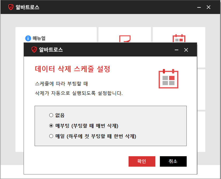Click the 데이터 삭제 스케줄 설정 heading
The image size is (221, 179).
tap(73, 69)
